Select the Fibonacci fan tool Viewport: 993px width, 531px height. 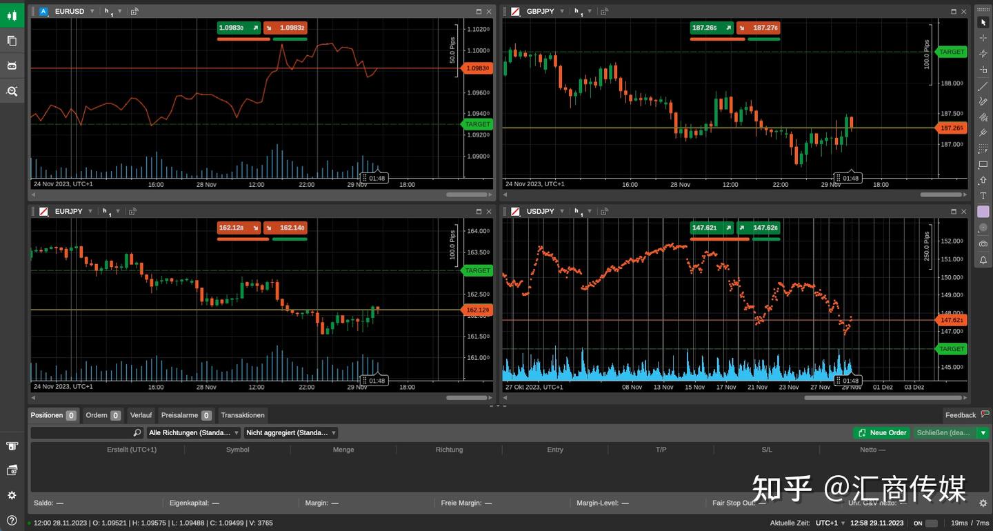pos(983,117)
